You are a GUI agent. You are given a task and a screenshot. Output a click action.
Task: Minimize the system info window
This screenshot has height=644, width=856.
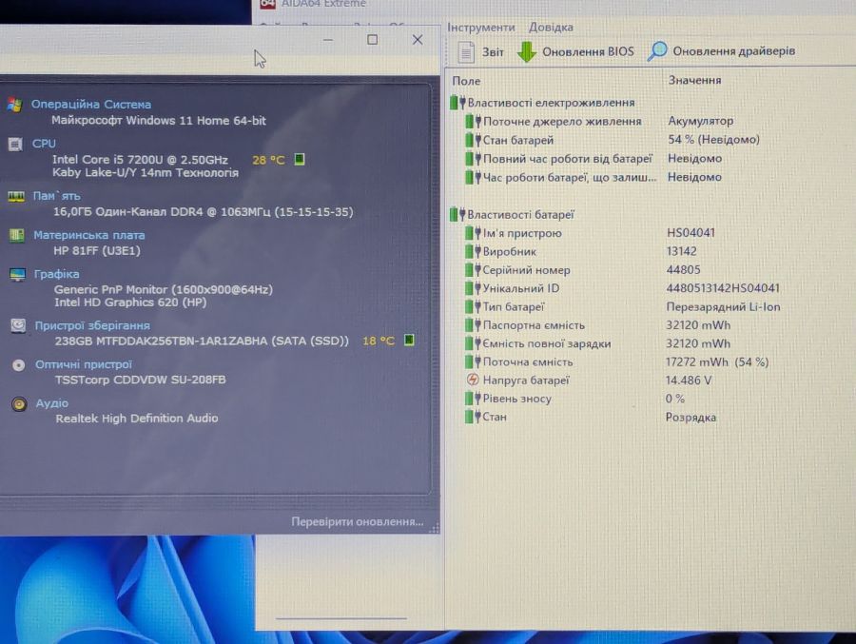pos(327,40)
